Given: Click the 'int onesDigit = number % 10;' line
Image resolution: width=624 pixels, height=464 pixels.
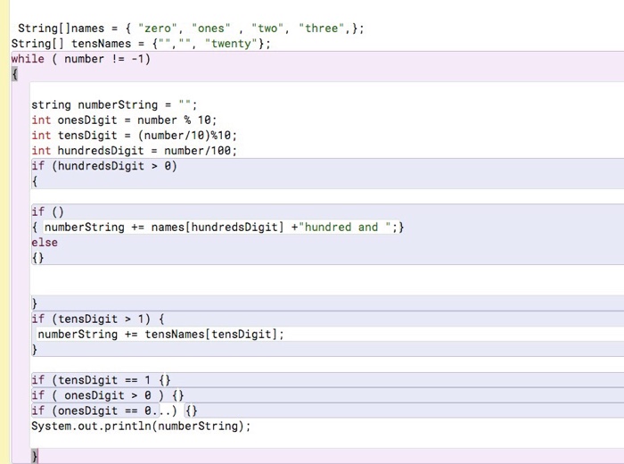Looking at the screenshot, I should pos(124,120).
